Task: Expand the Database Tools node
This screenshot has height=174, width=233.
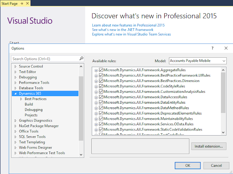Action: coord(15,88)
